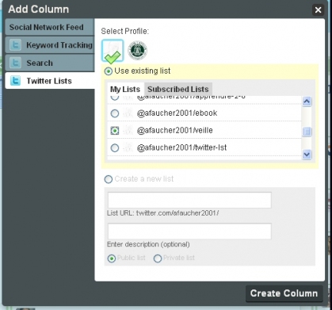The height and width of the screenshot is (310, 332).
Task: Select the Keyword Tracking tab
Action: point(50,45)
